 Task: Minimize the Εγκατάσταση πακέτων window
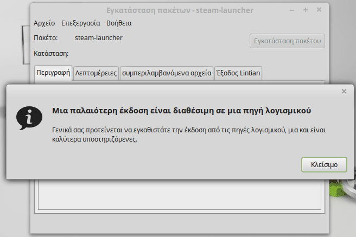(292, 10)
